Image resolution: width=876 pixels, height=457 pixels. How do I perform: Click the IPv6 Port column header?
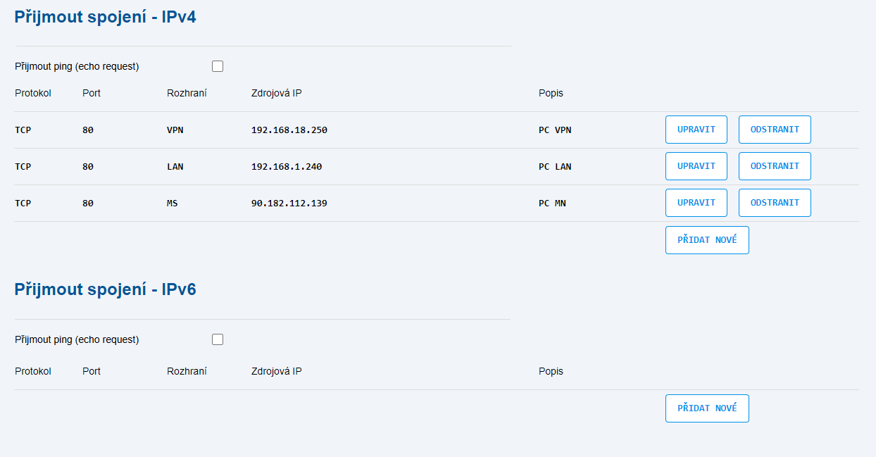[92, 371]
